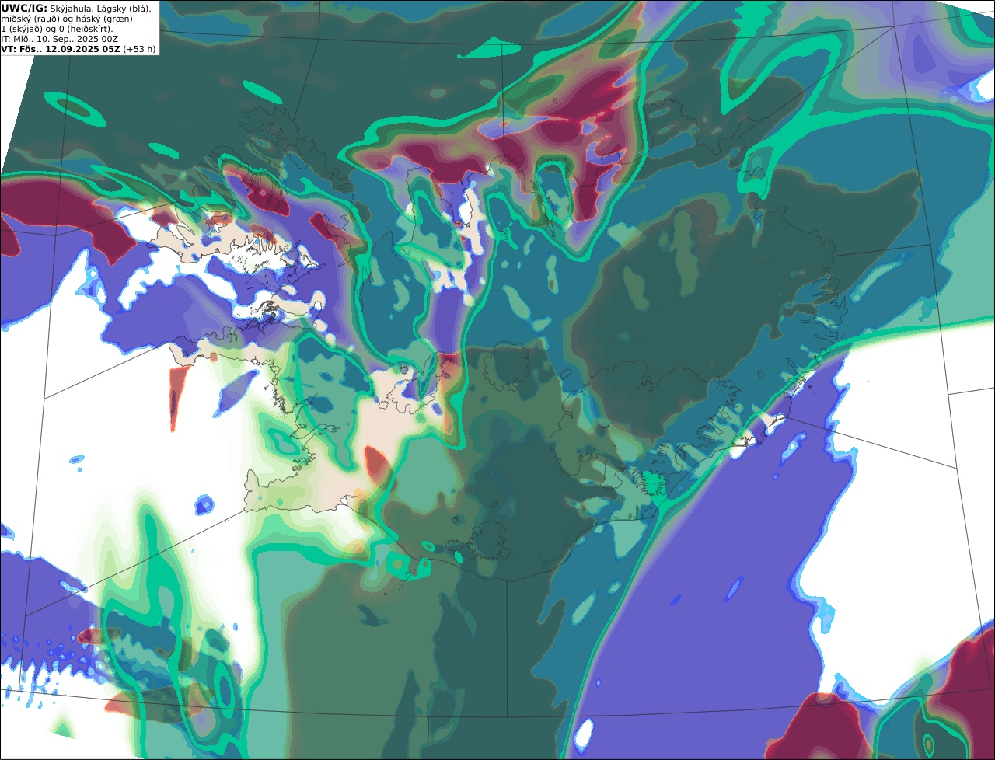This screenshot has height=760, width=995.
Task: Click the '0 (heiðskírt)' legend text
Action: (86, 30)
